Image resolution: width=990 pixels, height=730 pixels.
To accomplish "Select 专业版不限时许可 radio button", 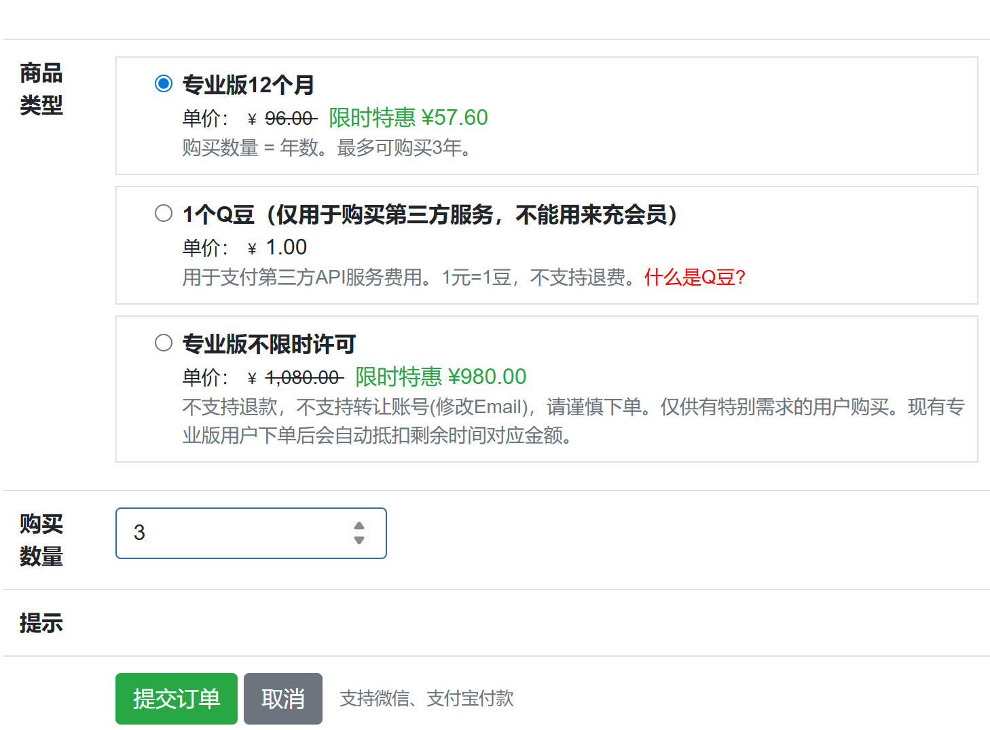I will tap(164, 343).
